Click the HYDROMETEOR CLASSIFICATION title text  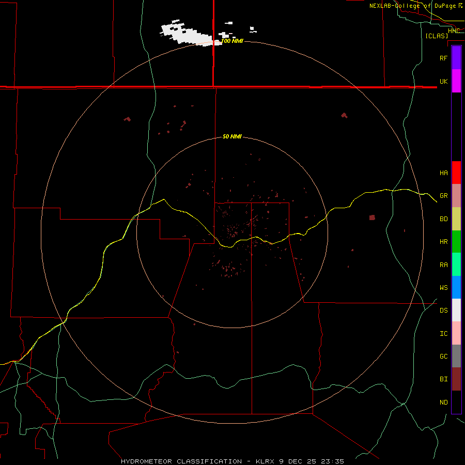[x=181, y=461]
